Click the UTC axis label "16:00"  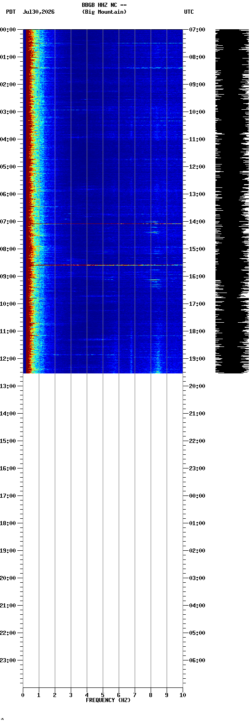click(x=197, y=277)
